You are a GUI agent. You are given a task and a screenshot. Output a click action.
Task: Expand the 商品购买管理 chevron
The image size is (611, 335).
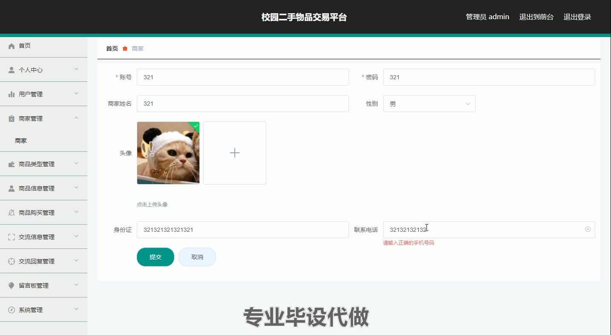click(76, 212)
